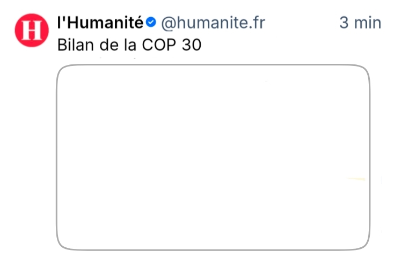Image resolution: width=394 pixels, height=265 pixels.
Task: Visit the profile through the @humanite.fr handle
Action: tap(213, 23)
